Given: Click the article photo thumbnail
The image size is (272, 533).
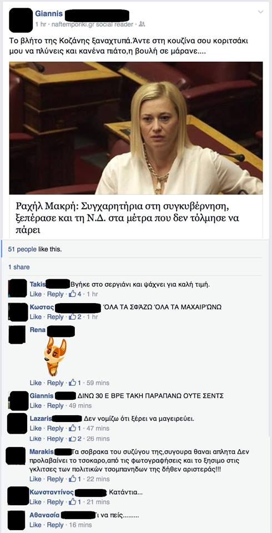Looking at the screenshot, I should pyautogui.click(x=136, y=128).
